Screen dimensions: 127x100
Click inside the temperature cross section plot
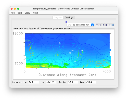point(68,51)
